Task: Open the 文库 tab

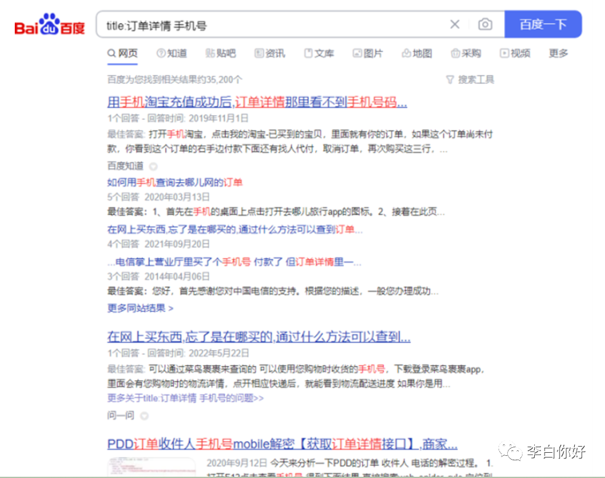Action: click(x=319, y=54)
